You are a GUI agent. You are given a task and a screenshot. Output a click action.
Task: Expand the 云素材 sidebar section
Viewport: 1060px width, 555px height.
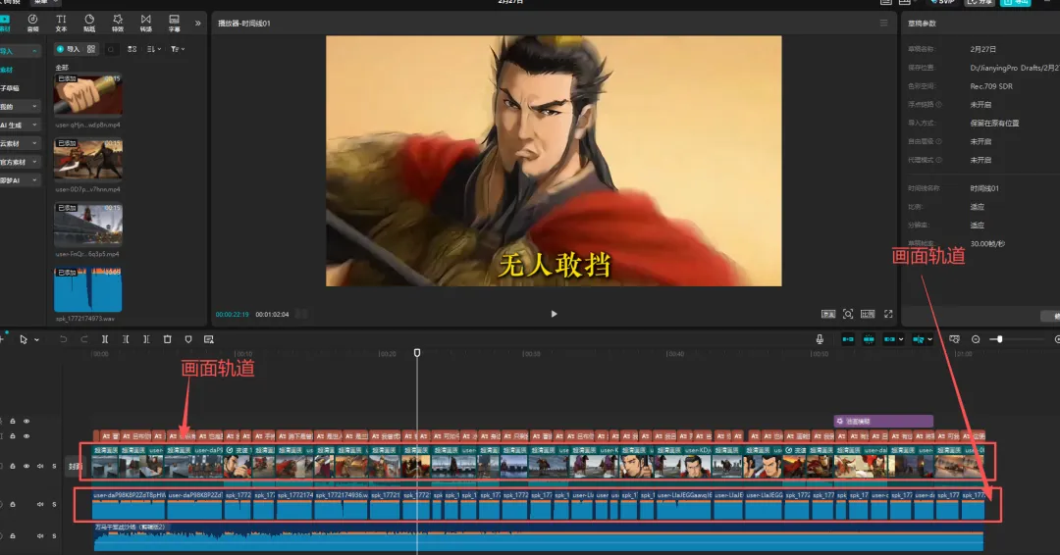click(x=34, y=143)
